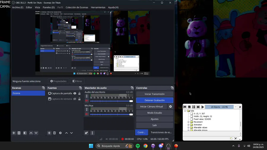Image resolution: width=267 pixels, height=150 pixels.
Task: Move source down arrow in Fuentes panel
Action: [x=71, y=133]
